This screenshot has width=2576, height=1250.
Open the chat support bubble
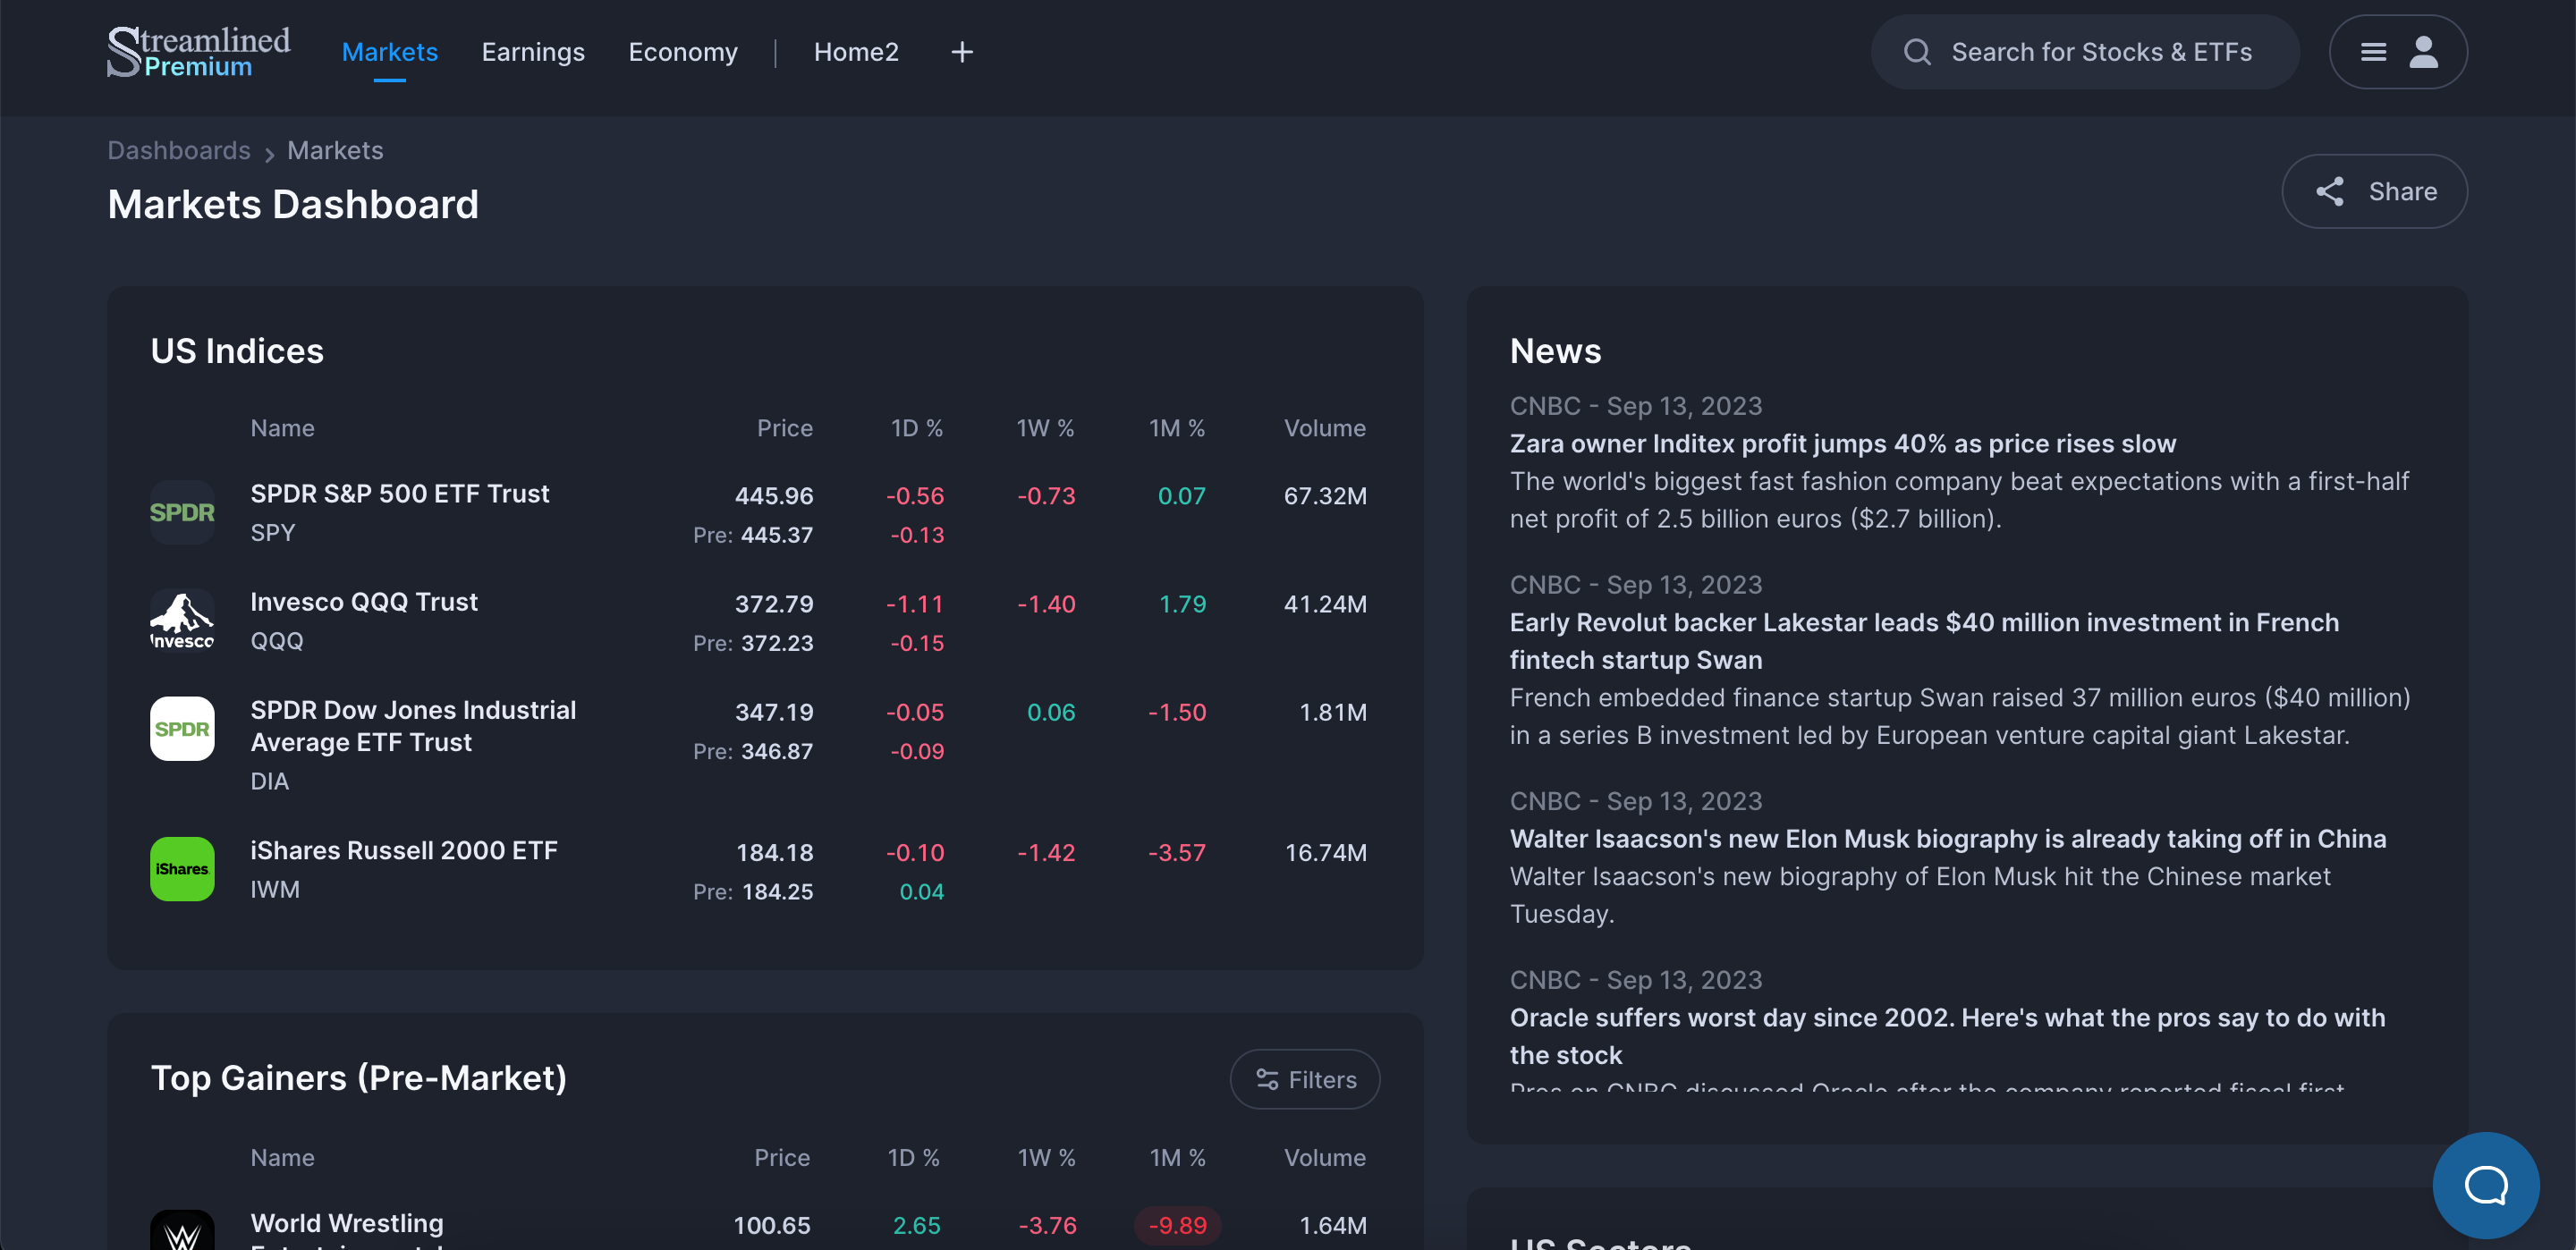(x=2485, y=1185)
